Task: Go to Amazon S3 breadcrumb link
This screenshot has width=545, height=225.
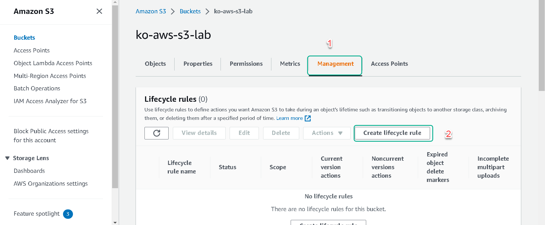Action: click(151, 11)
